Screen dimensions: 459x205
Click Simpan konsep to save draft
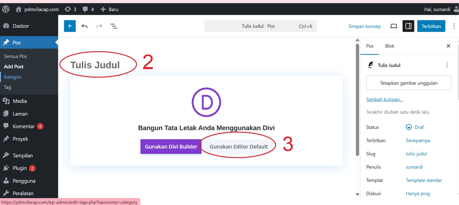(x=364, y=26)
